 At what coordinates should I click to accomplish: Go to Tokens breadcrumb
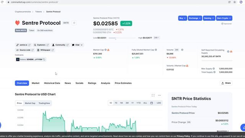click(38, 11)
